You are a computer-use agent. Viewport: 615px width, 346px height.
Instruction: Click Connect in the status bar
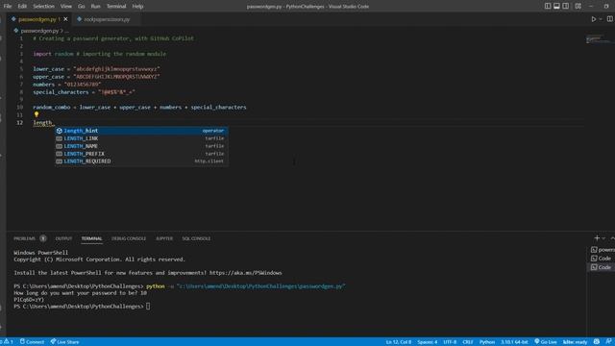[x=32, y=342]
